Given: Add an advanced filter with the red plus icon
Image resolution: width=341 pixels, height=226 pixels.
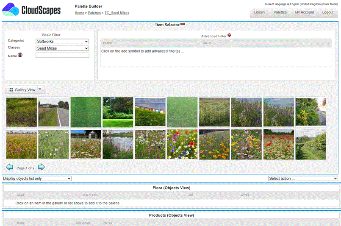Looking at the screenshot, I should 230,35.
